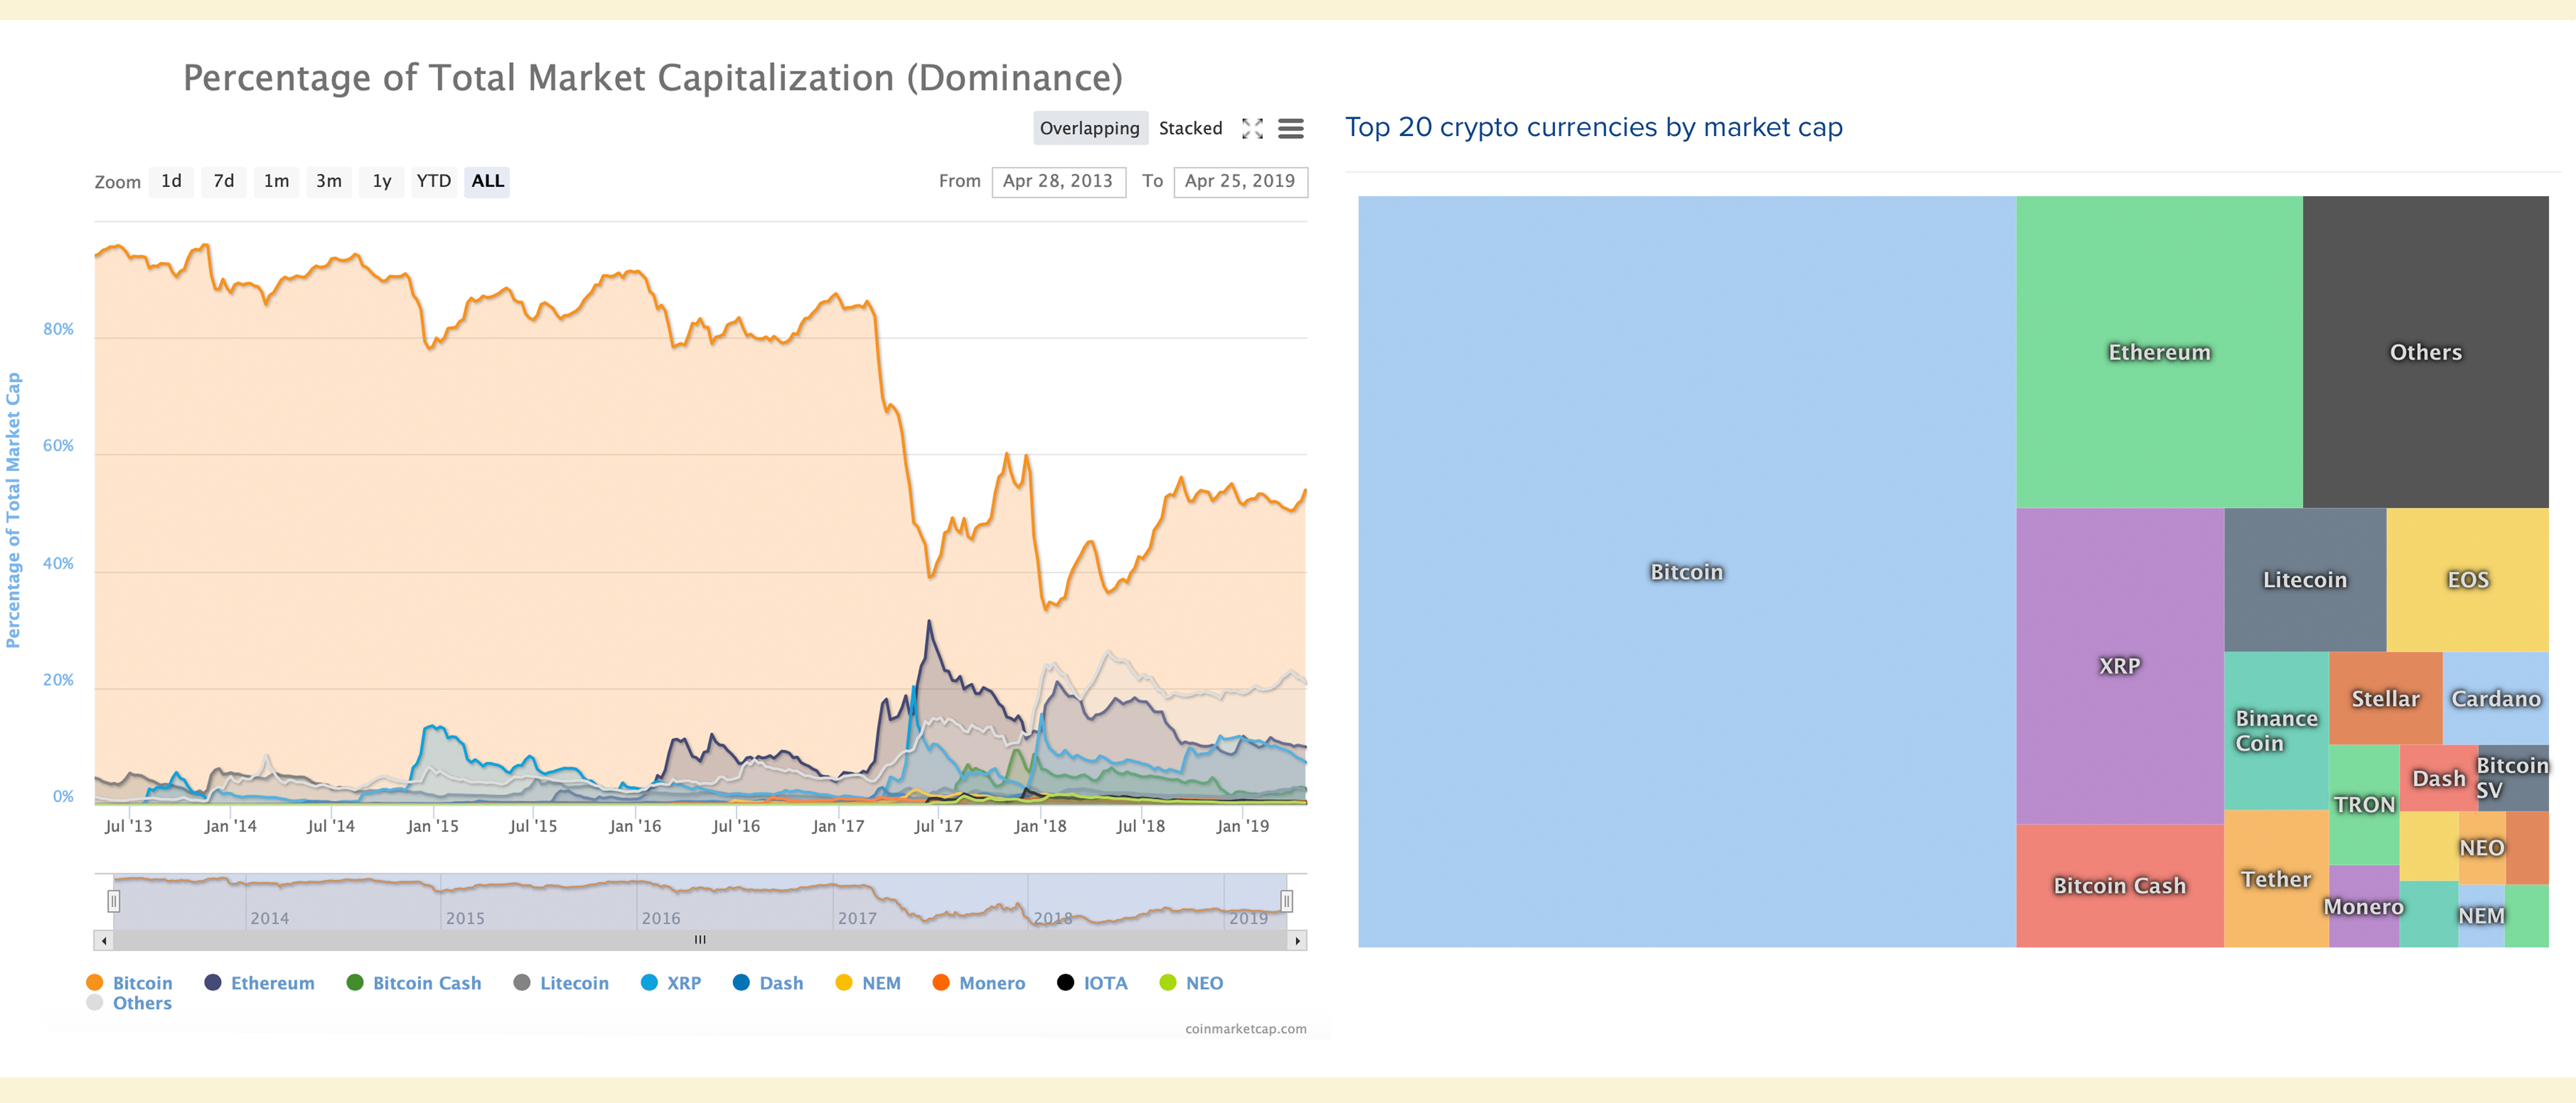Select the Ethereum treemap block
The height and width of the screenshot is (1103, 2576).
click(x=2159, y=352)
